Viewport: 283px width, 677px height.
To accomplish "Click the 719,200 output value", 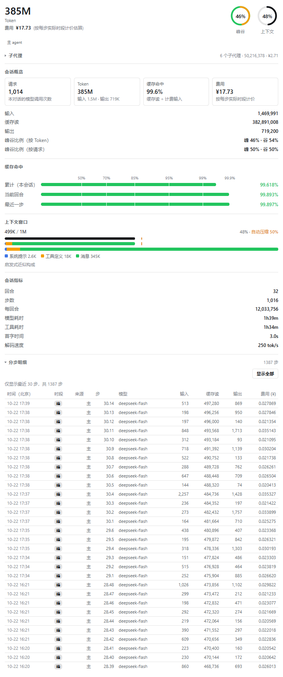I will pyautogui.click(x=270, y=131).
